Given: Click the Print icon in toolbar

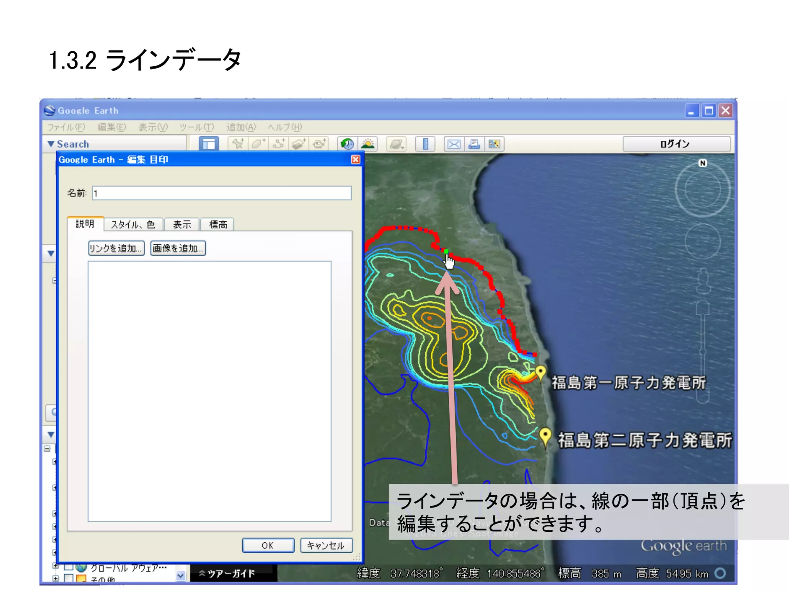Looking at the screenshot, I should point(474,144).
